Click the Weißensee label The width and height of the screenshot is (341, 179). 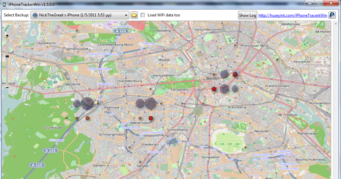tap(291, 24)
